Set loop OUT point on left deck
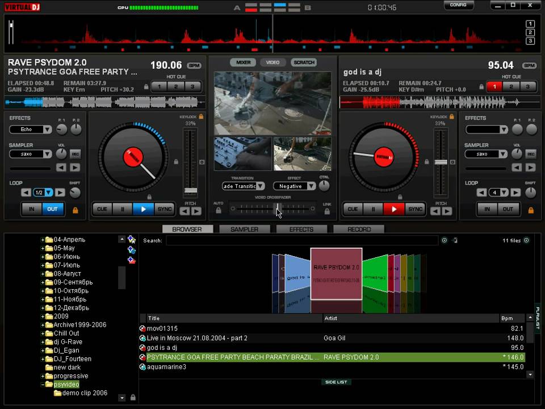545x409 pixels. point(52,210)
